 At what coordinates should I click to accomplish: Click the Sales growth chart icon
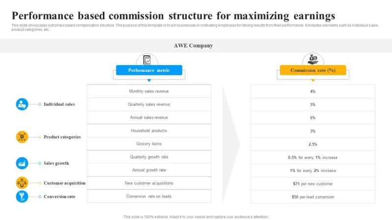tap(22, 163)
